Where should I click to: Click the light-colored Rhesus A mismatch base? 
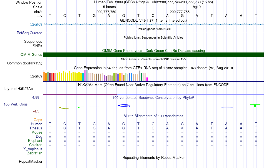[x=182, y=128]
